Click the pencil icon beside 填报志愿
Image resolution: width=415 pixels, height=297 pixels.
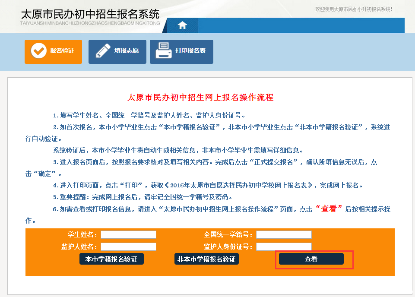(103, 51)
